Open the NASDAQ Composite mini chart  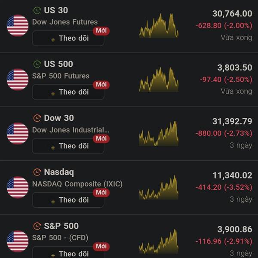159,187
